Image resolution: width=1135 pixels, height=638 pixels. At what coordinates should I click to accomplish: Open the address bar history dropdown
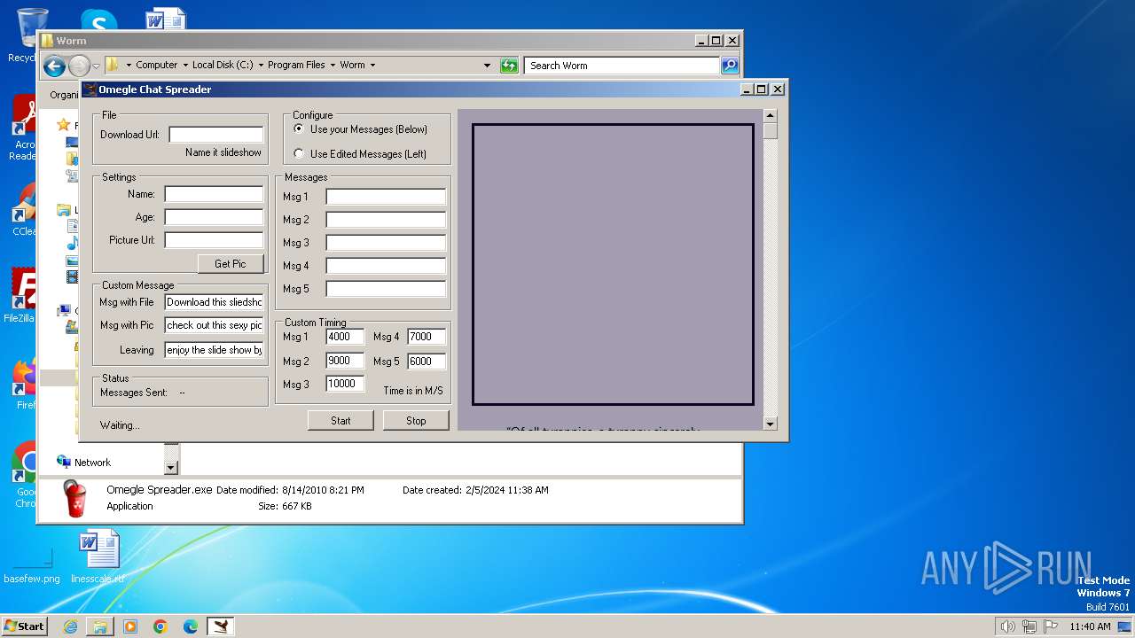click(487, 66)
